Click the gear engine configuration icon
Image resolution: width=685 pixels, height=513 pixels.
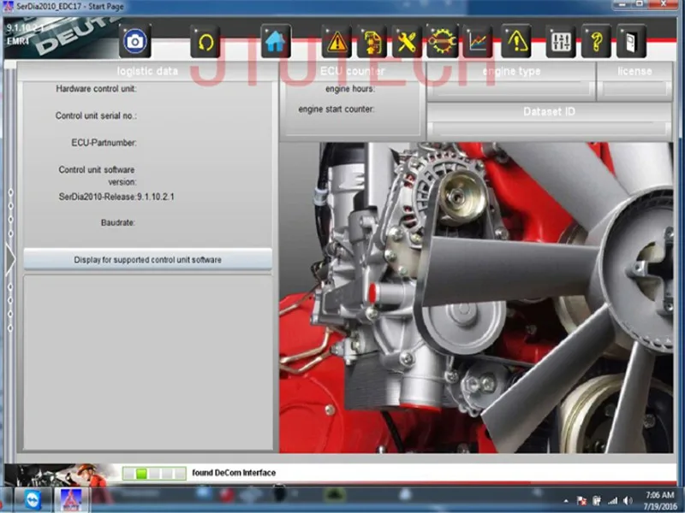tap(443, 41)
